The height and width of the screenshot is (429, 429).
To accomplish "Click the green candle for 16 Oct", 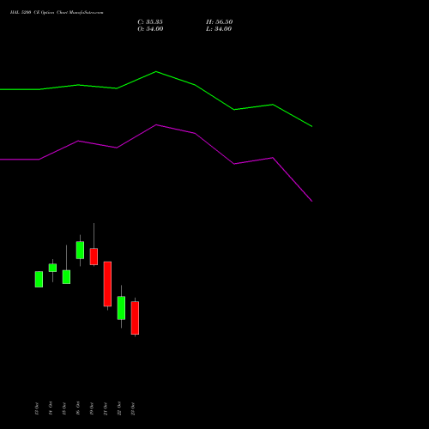I will (80, 251).
